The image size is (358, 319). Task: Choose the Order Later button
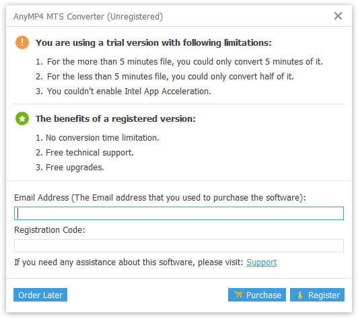pyautogui.click(x=40, y=295)
